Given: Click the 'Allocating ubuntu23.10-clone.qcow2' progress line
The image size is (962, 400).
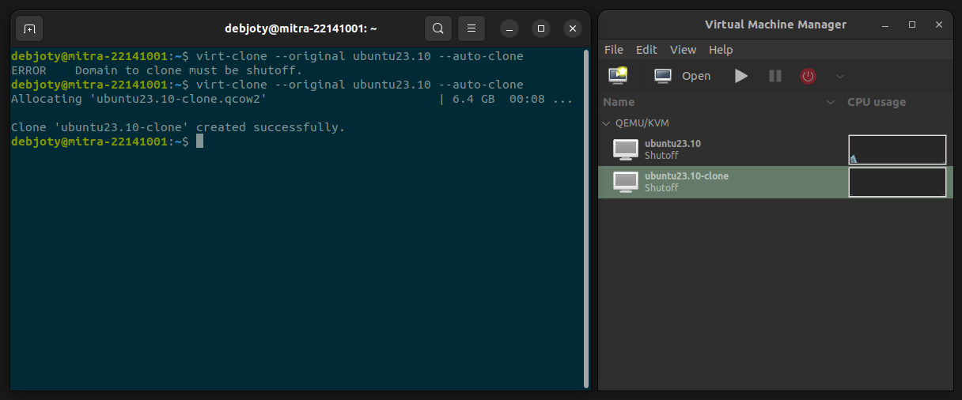Looking at the screenshot, I should [x=291, y=99].
